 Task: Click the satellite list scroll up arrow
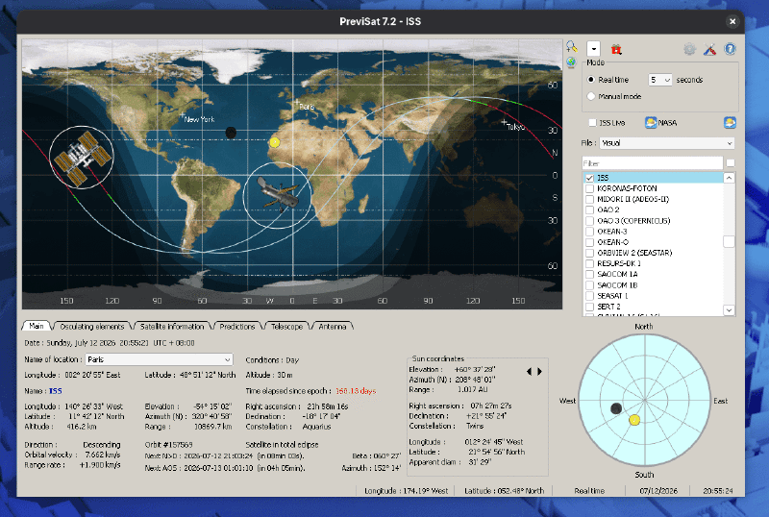click(x=729, y=178)
